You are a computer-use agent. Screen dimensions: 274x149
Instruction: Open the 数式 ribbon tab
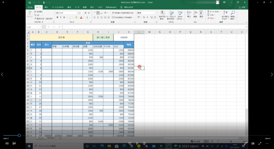pos(69,7)
